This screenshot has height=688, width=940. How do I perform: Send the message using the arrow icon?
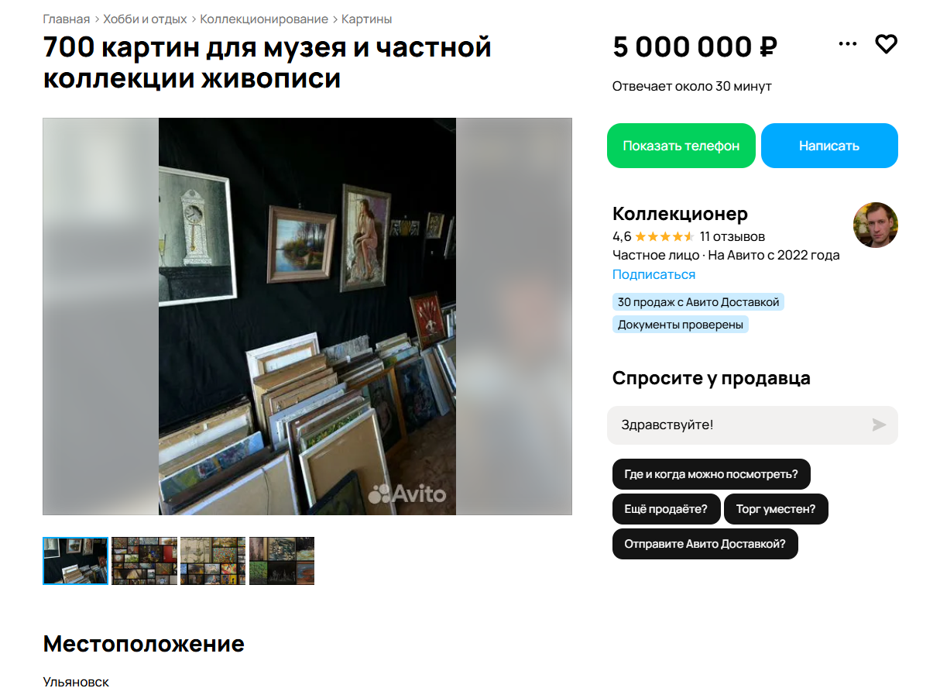click(879, 425)
